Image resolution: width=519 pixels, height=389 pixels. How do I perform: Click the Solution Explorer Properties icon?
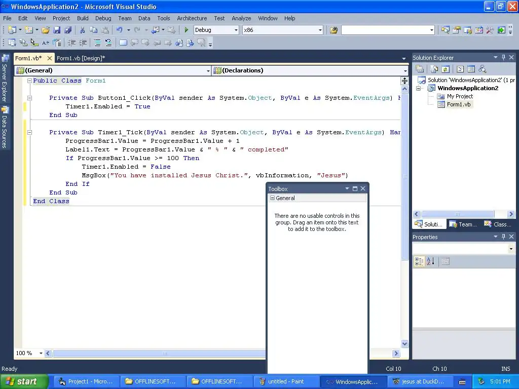[x=420, y=69]
